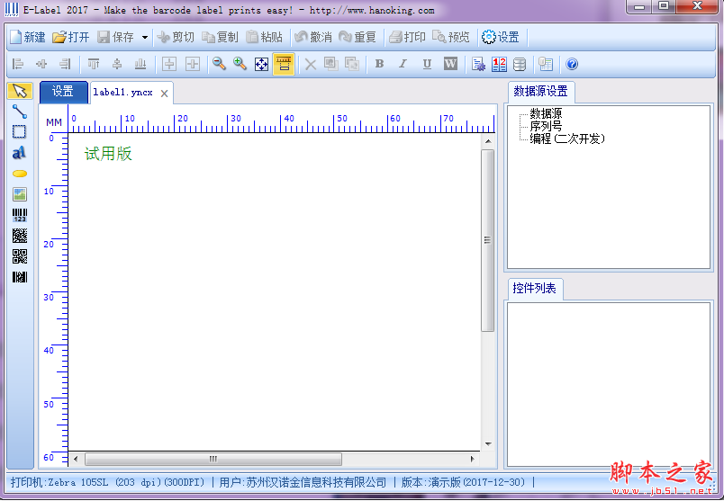Click the fit-to-window zoom icon
724x501 pixels.
pos(261,64)
